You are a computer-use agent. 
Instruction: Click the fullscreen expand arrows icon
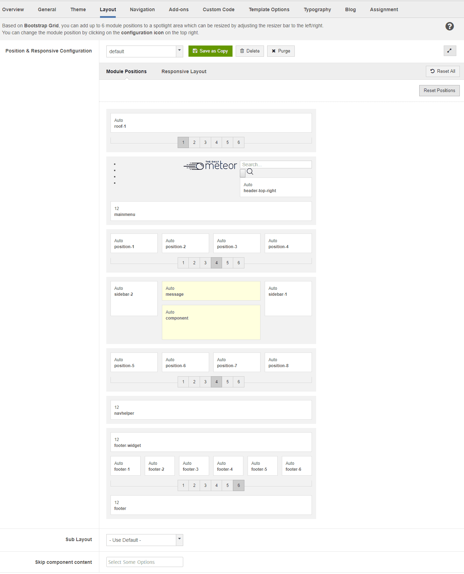[450, 51]
